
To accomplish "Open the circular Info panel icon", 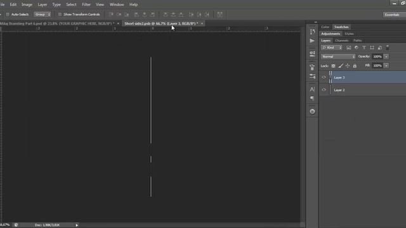I will point(312,111).
